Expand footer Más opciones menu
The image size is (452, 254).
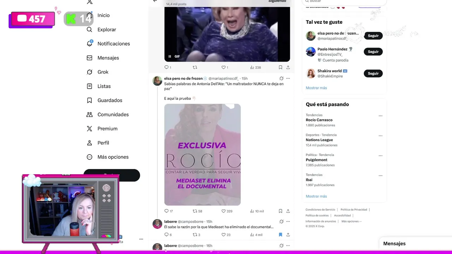351,222
